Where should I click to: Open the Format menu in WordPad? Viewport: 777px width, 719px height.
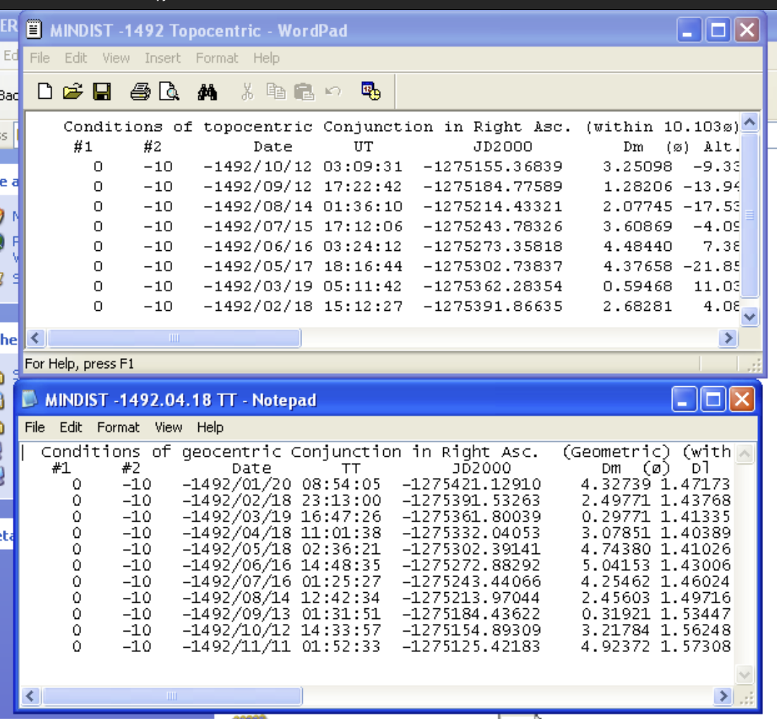click(217, 58)
